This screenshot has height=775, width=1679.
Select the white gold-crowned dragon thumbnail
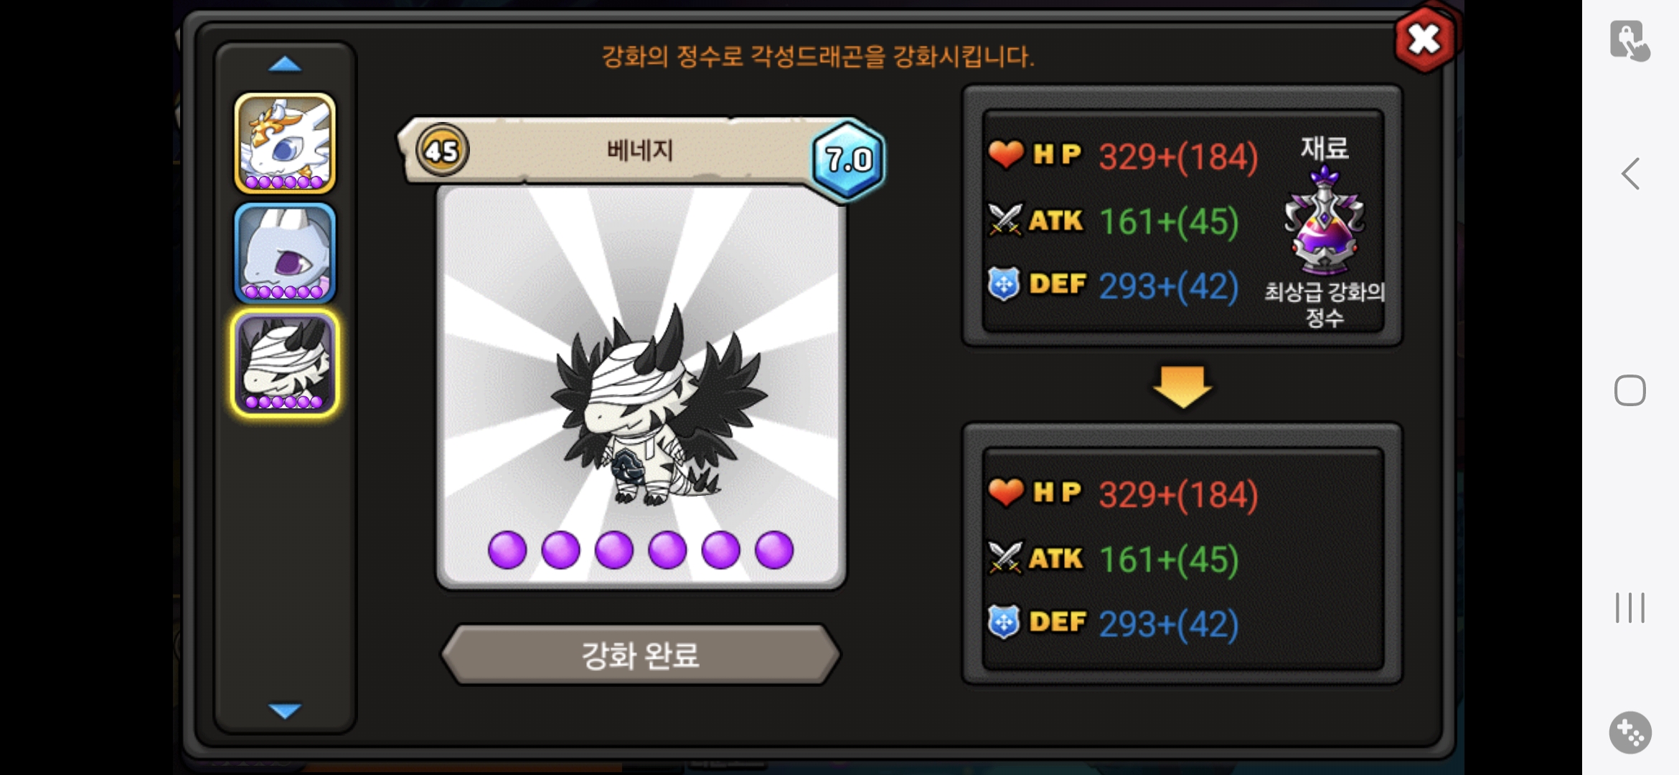pos(285,144)
